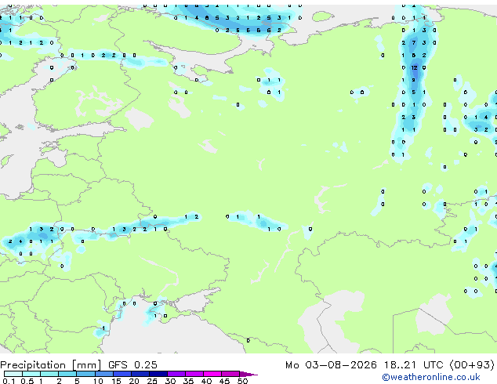Pick the 10–15 mm legend color box
The width and height of the screenshot is (497, 384).
pos(104,374)
